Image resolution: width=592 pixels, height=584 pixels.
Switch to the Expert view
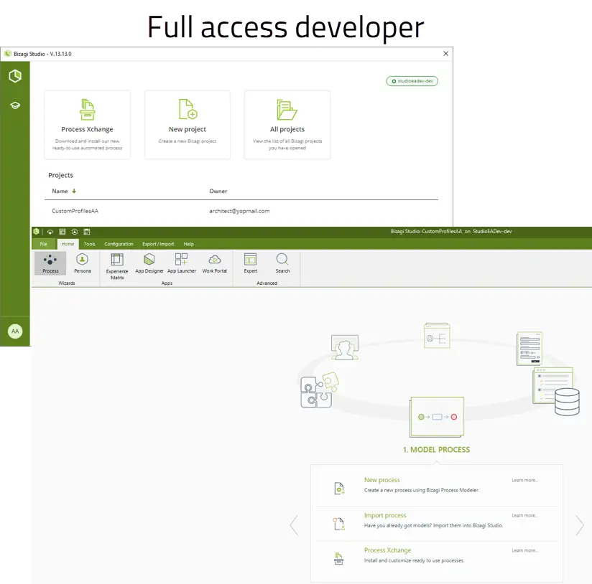250,263
